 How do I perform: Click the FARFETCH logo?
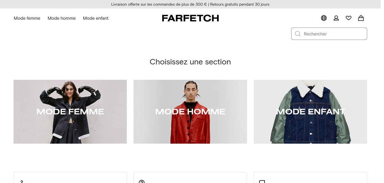[x=190, y=18]
